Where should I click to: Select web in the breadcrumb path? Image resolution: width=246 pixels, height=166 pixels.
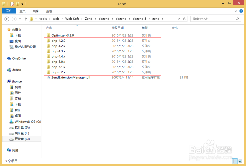pyautogui.click(x=56, y=19)
